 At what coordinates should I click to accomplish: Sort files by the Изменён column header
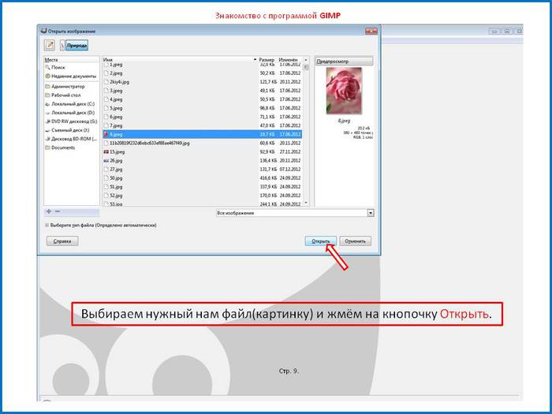click(x=289, y=60)
